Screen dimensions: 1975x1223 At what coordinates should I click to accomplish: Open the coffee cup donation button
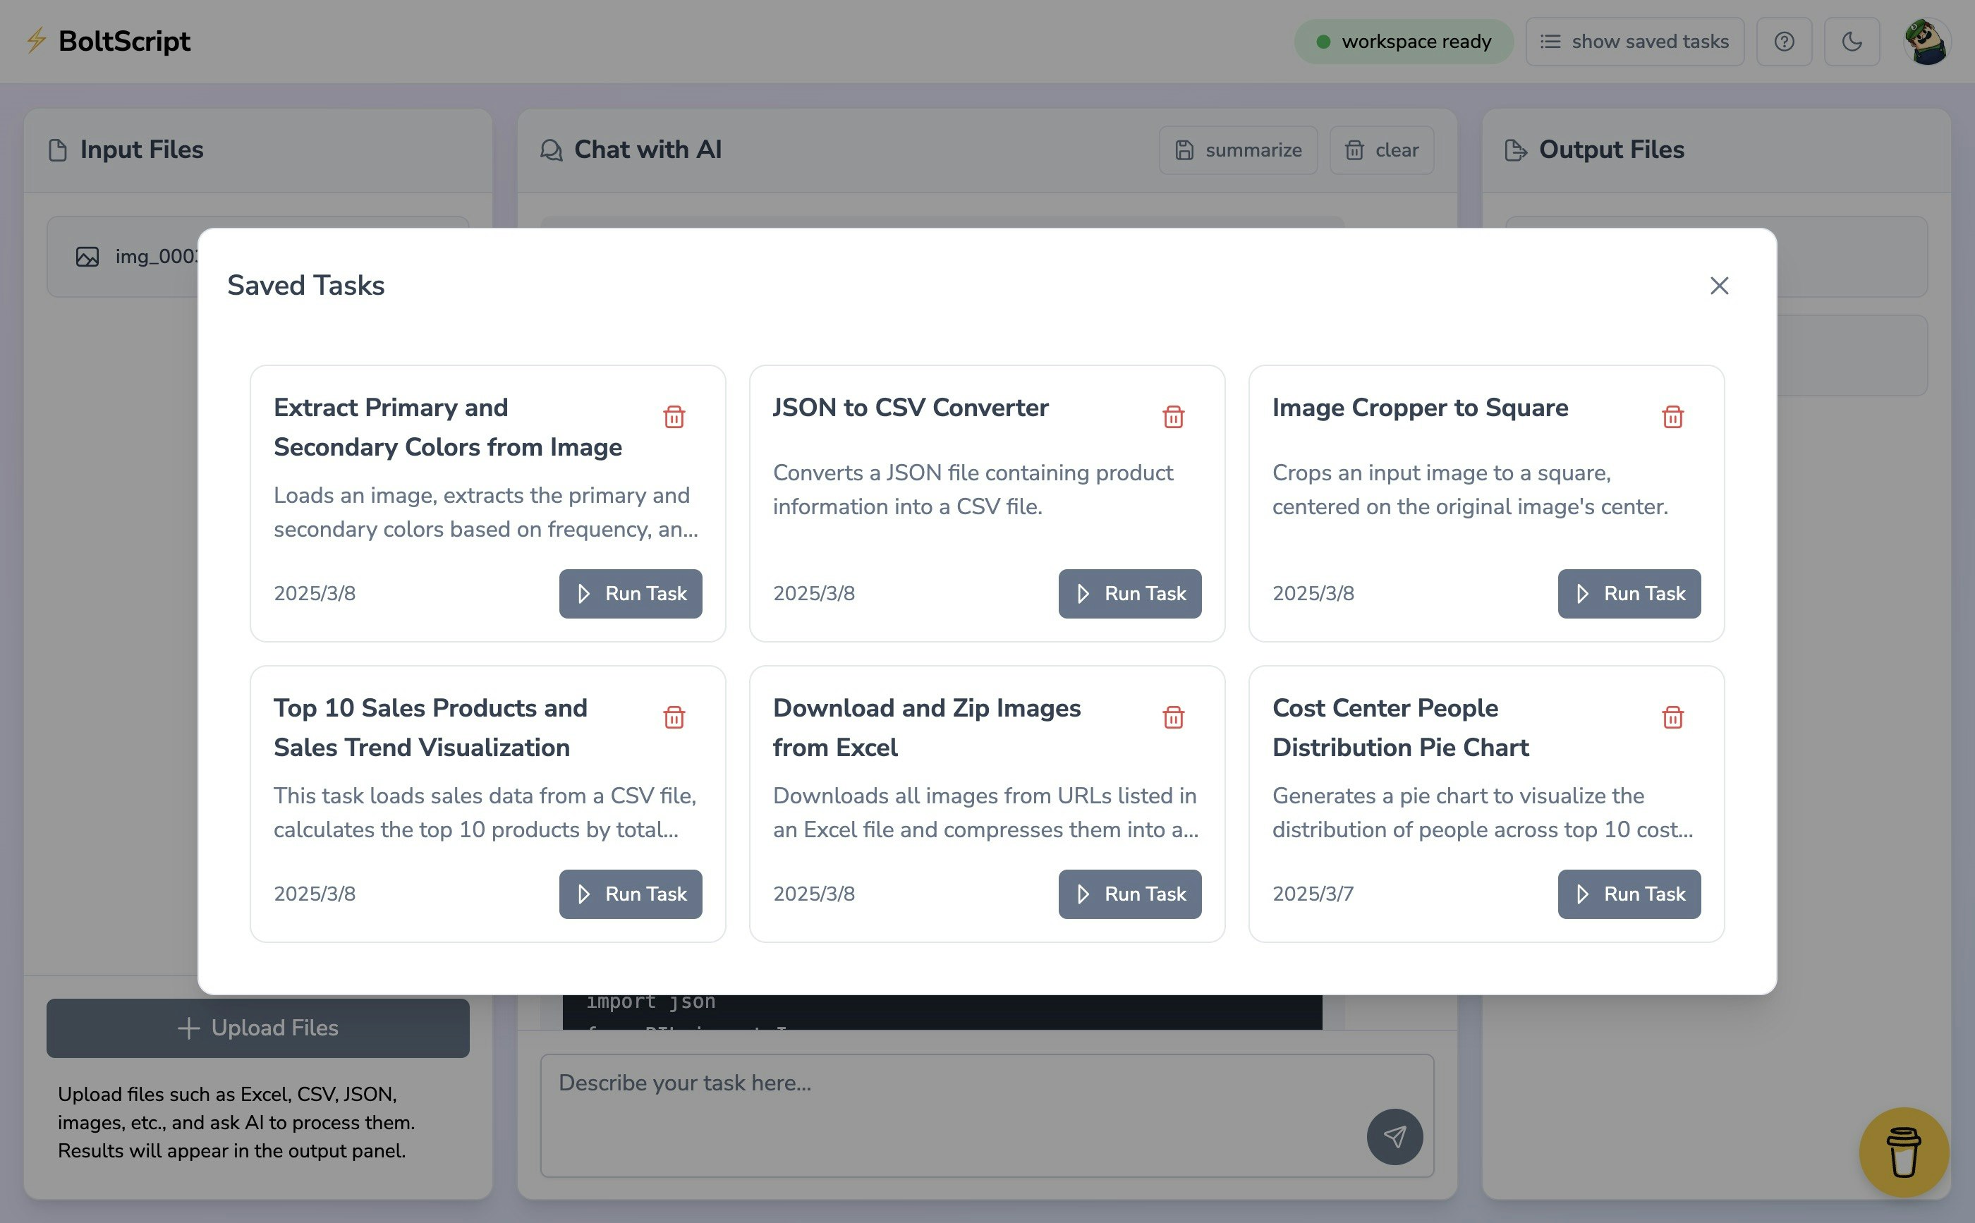(1903, 1152)
